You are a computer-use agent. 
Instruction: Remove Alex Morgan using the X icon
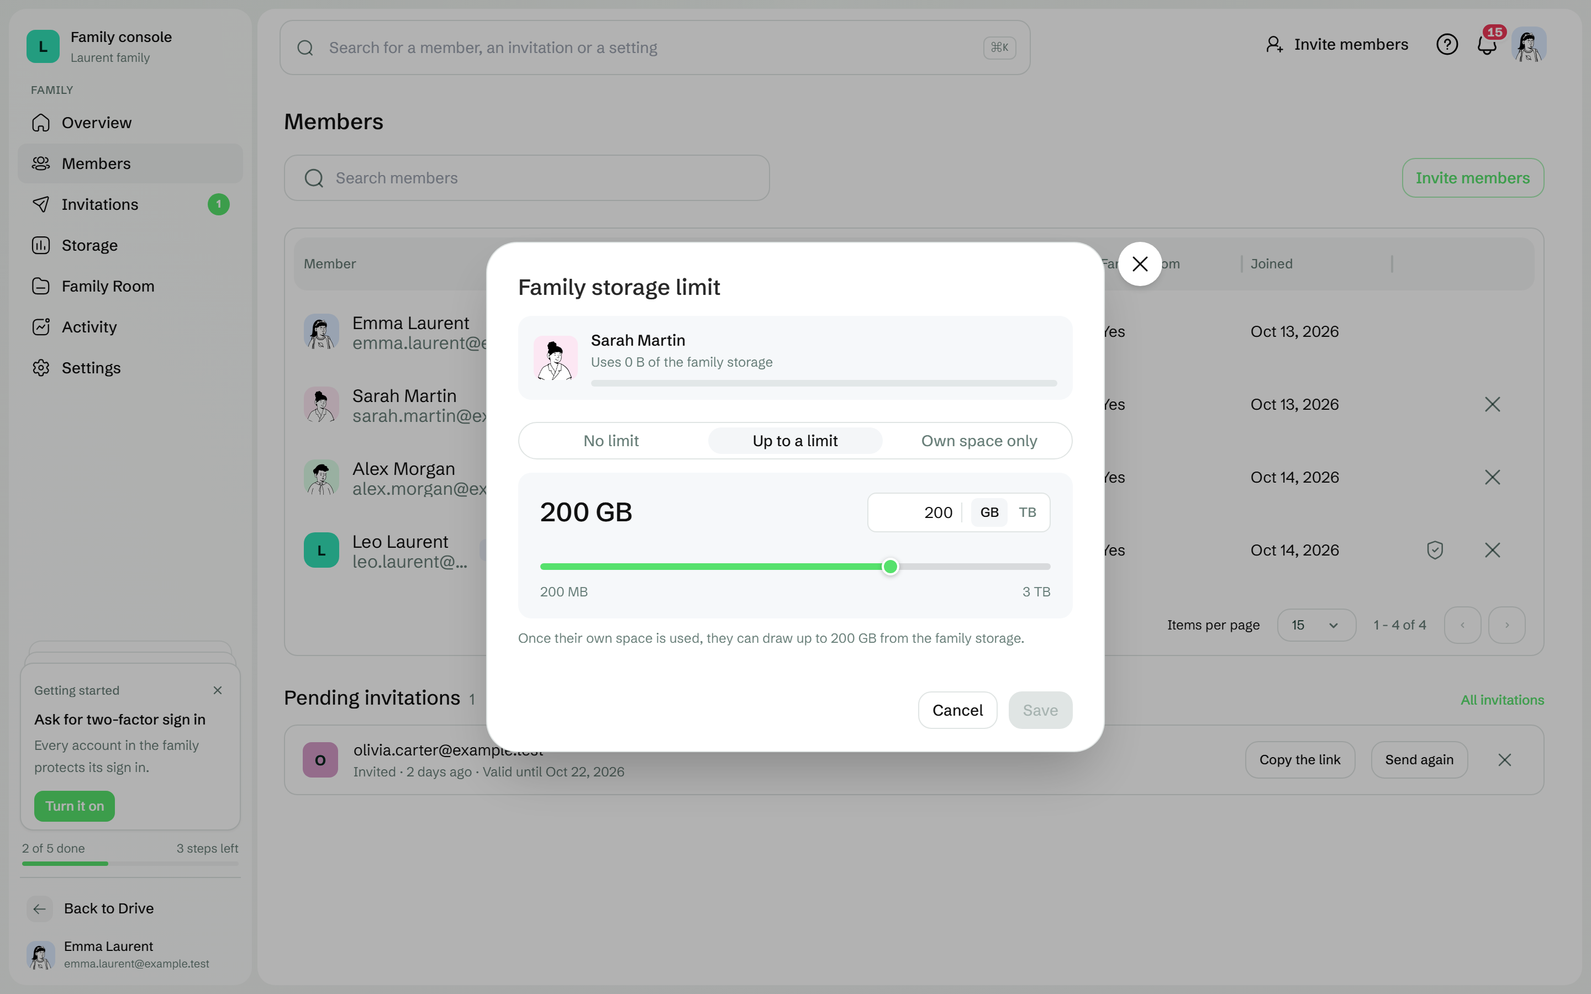1492,477
